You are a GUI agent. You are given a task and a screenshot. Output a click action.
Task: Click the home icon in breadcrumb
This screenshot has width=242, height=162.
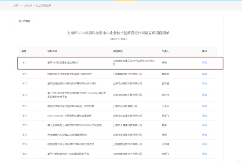point(13,6)
